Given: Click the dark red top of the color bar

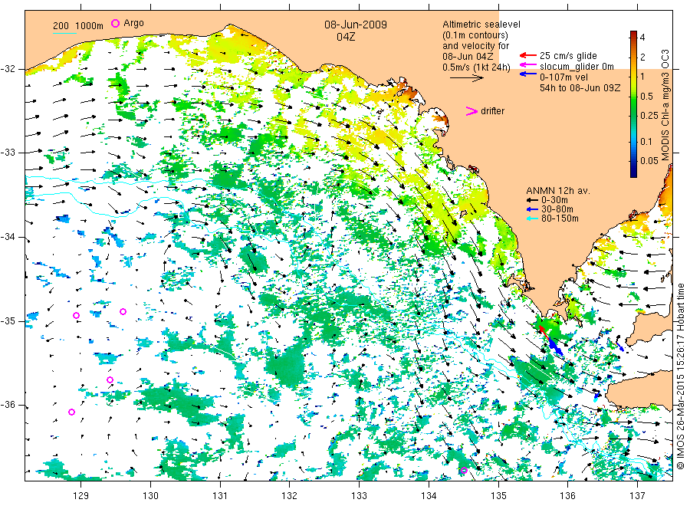Looking at the screenshot, I should pos(633,34).
